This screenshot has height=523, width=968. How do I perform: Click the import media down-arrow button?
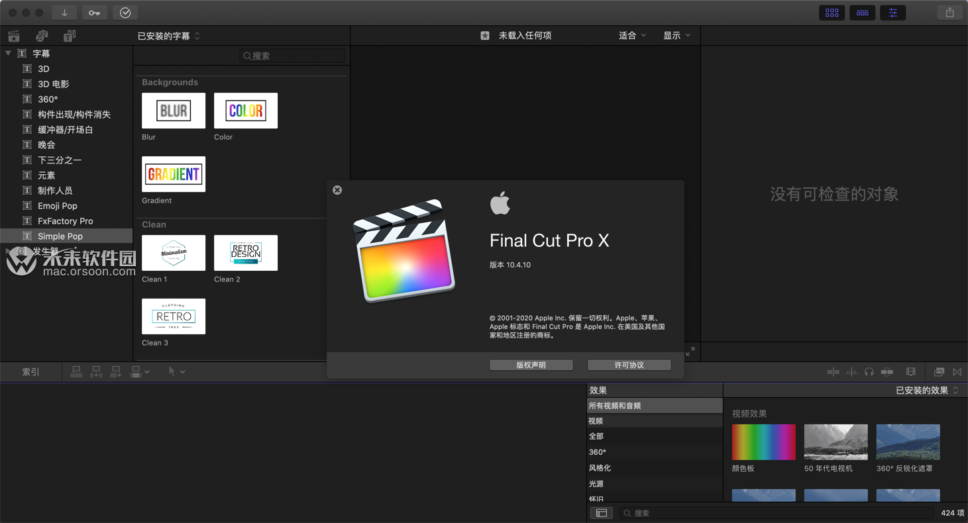[64, 13]
